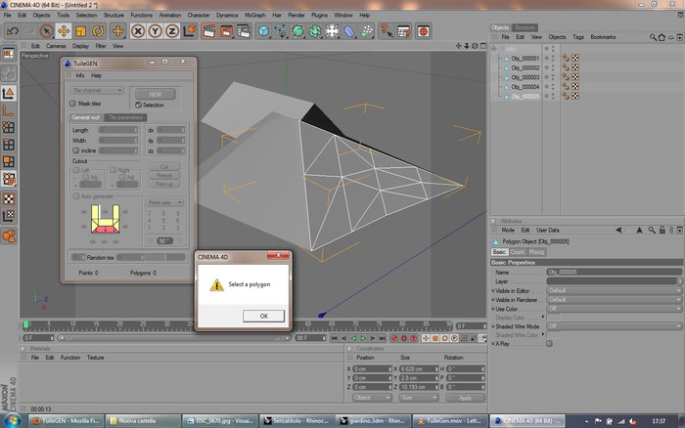
Task: Collapse the parent object tree expander
Action: 493,49
